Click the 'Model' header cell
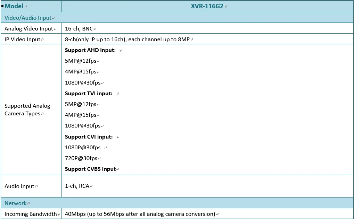Image resolution: width=354 pixels, height=220 pixels. click(x=31, y=6)
